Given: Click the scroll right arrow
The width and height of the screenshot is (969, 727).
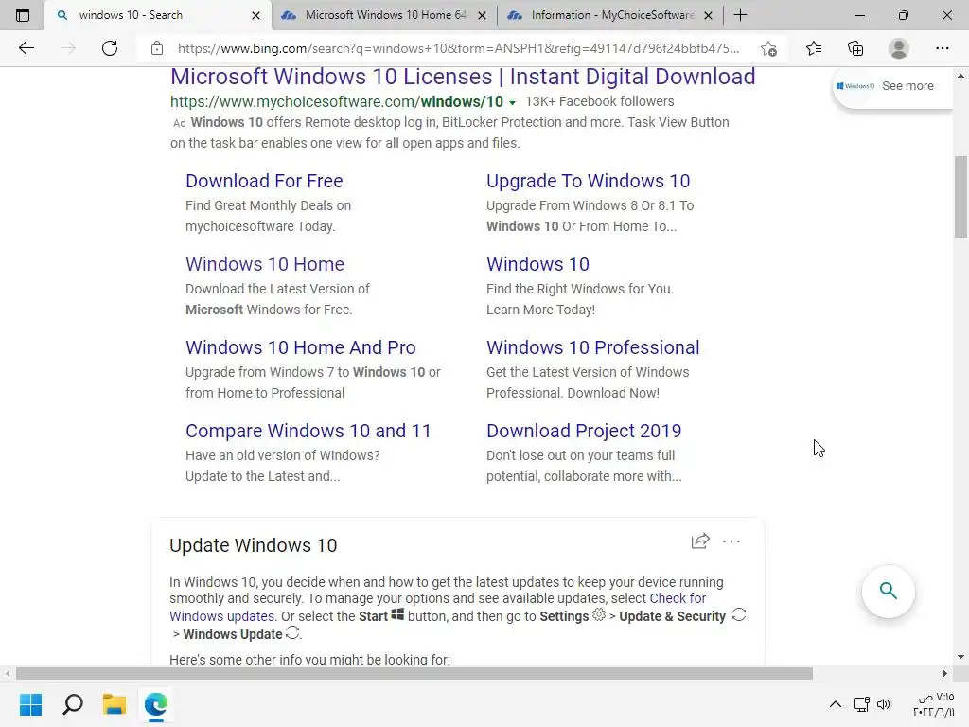Looking at the screenshot, I should click(x=945, y=673).
